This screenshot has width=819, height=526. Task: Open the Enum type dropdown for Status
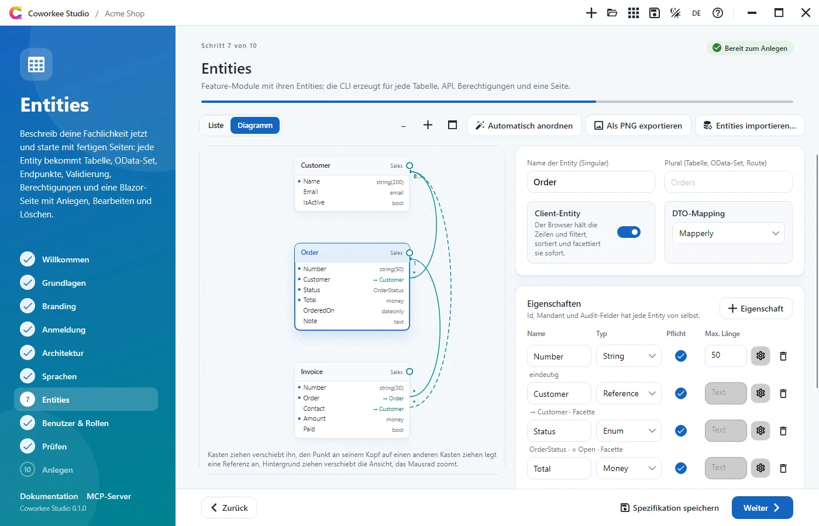tap(629, 431)
